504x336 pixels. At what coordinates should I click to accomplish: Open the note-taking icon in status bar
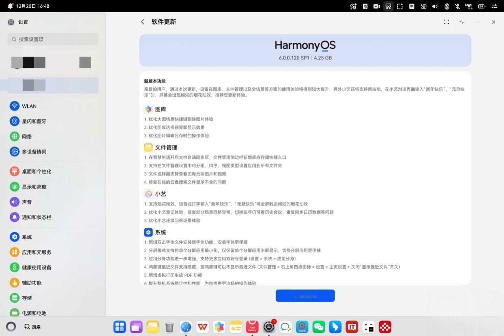tap(365, 6)
